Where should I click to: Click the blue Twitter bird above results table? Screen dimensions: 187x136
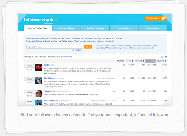[166, 56]
